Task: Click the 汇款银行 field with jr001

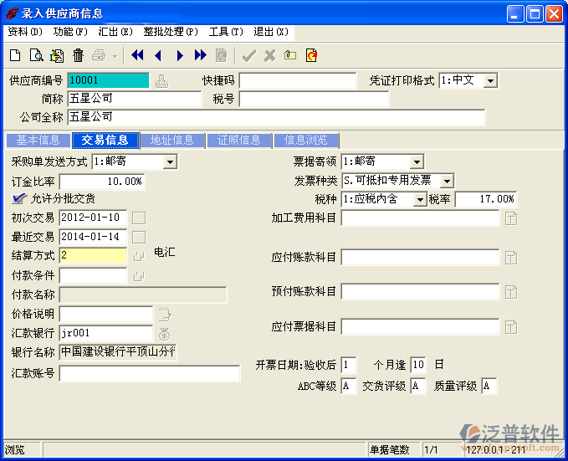Action: tap(106, 334)
